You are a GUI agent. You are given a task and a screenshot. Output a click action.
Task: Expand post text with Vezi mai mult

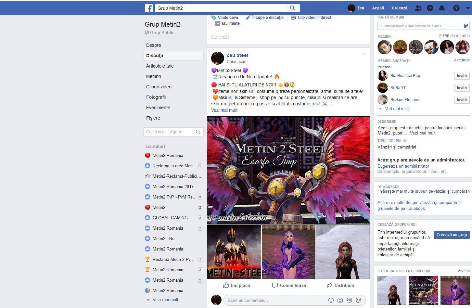tap(224, 110)
